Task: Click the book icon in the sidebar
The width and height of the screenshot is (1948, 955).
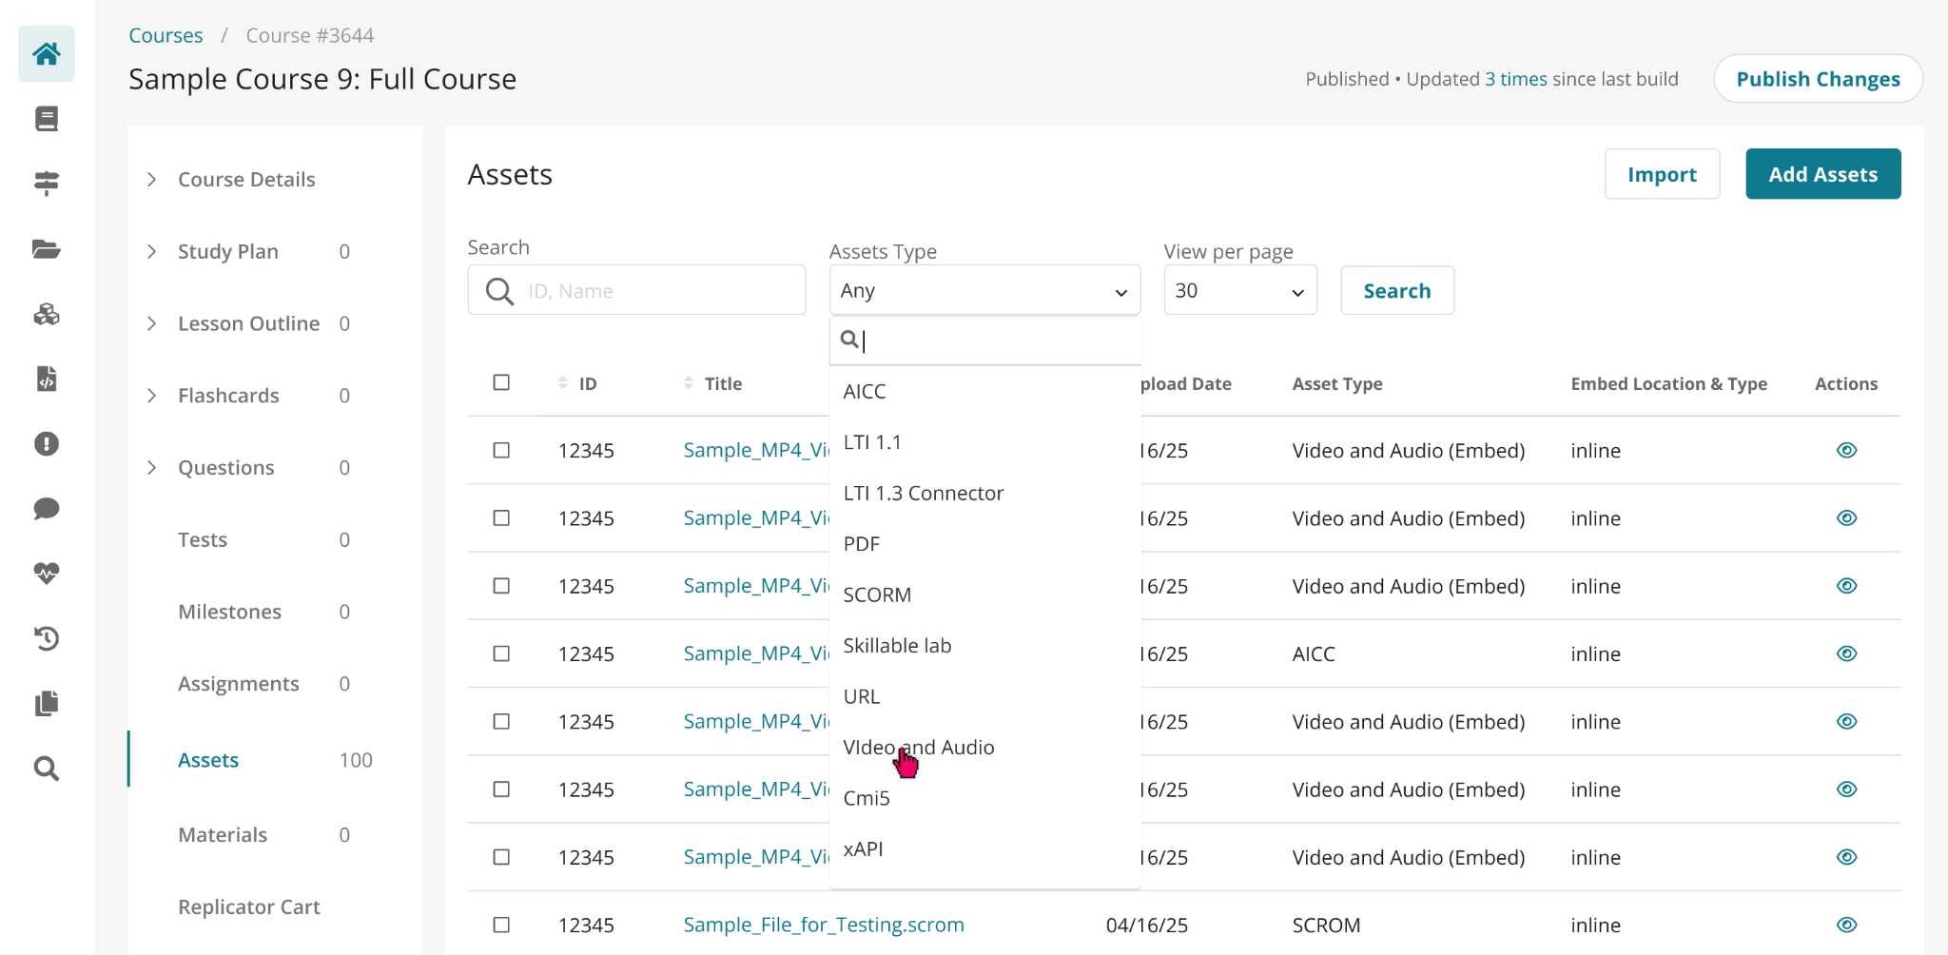Action: (47, 119)
